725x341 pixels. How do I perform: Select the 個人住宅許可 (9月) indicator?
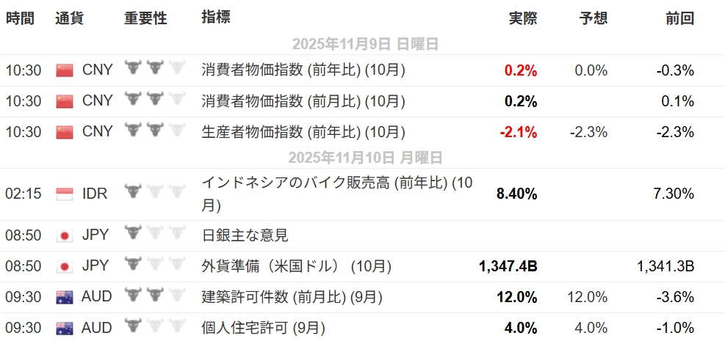click(263, 328)
